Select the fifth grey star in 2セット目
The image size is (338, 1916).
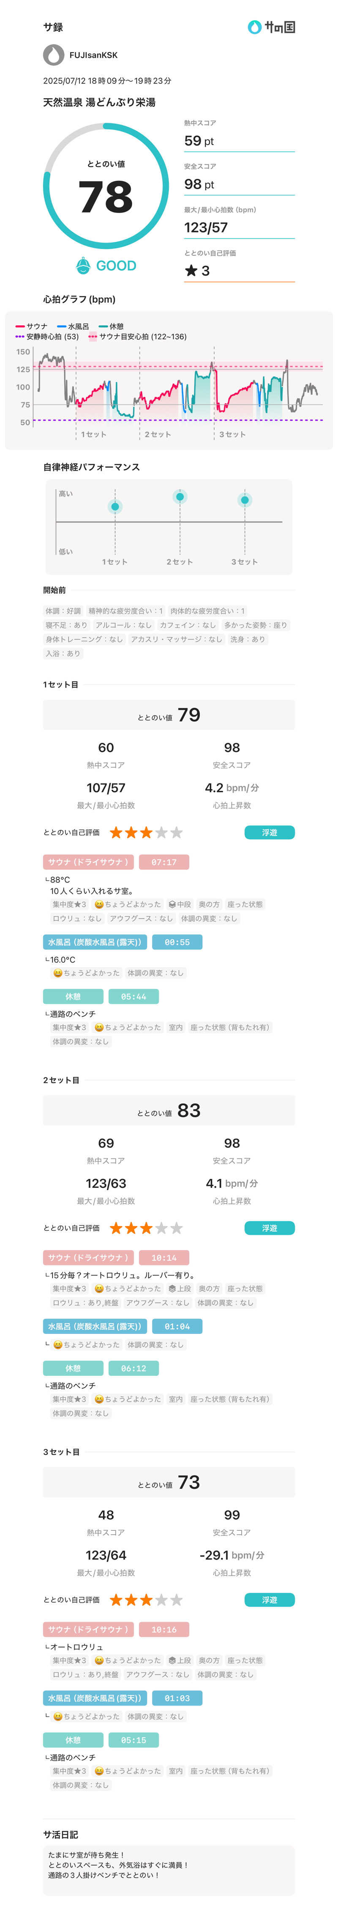tap(176, 1228)
